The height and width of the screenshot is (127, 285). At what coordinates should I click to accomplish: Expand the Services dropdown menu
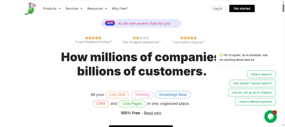coord(74,9)
